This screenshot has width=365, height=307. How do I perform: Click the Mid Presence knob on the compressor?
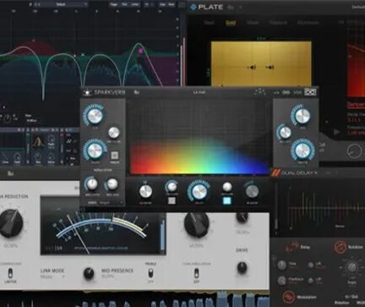[x=89, y=273]
